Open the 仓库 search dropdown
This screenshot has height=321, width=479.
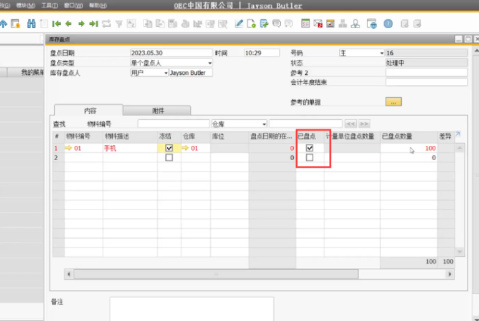264,124
